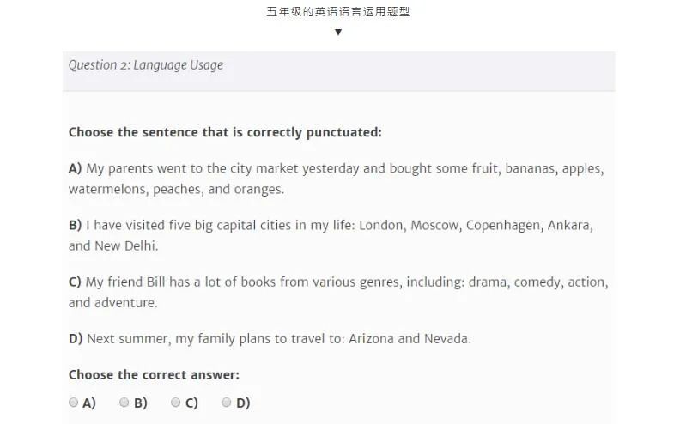
Task: Click the Chinese heading text at top
Action: point(338,12)
